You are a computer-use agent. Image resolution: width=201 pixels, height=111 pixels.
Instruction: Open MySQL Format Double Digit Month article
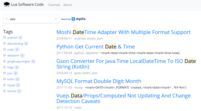tap(99, 81)
